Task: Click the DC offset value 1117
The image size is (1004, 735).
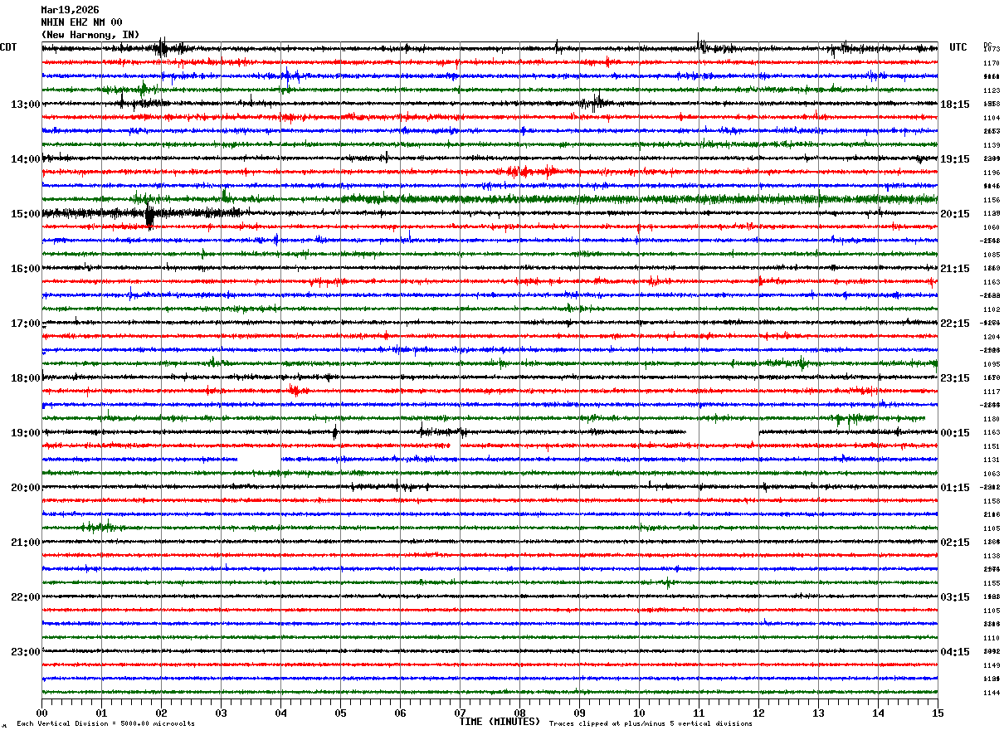Action: point(992,392)
